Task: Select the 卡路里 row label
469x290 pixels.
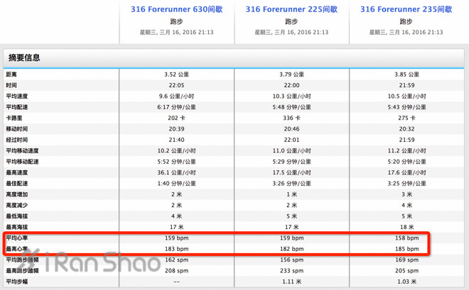Action: (14, 118)
